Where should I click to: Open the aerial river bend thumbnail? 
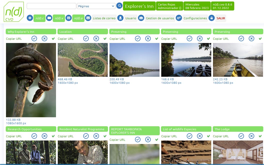(83, 60)
